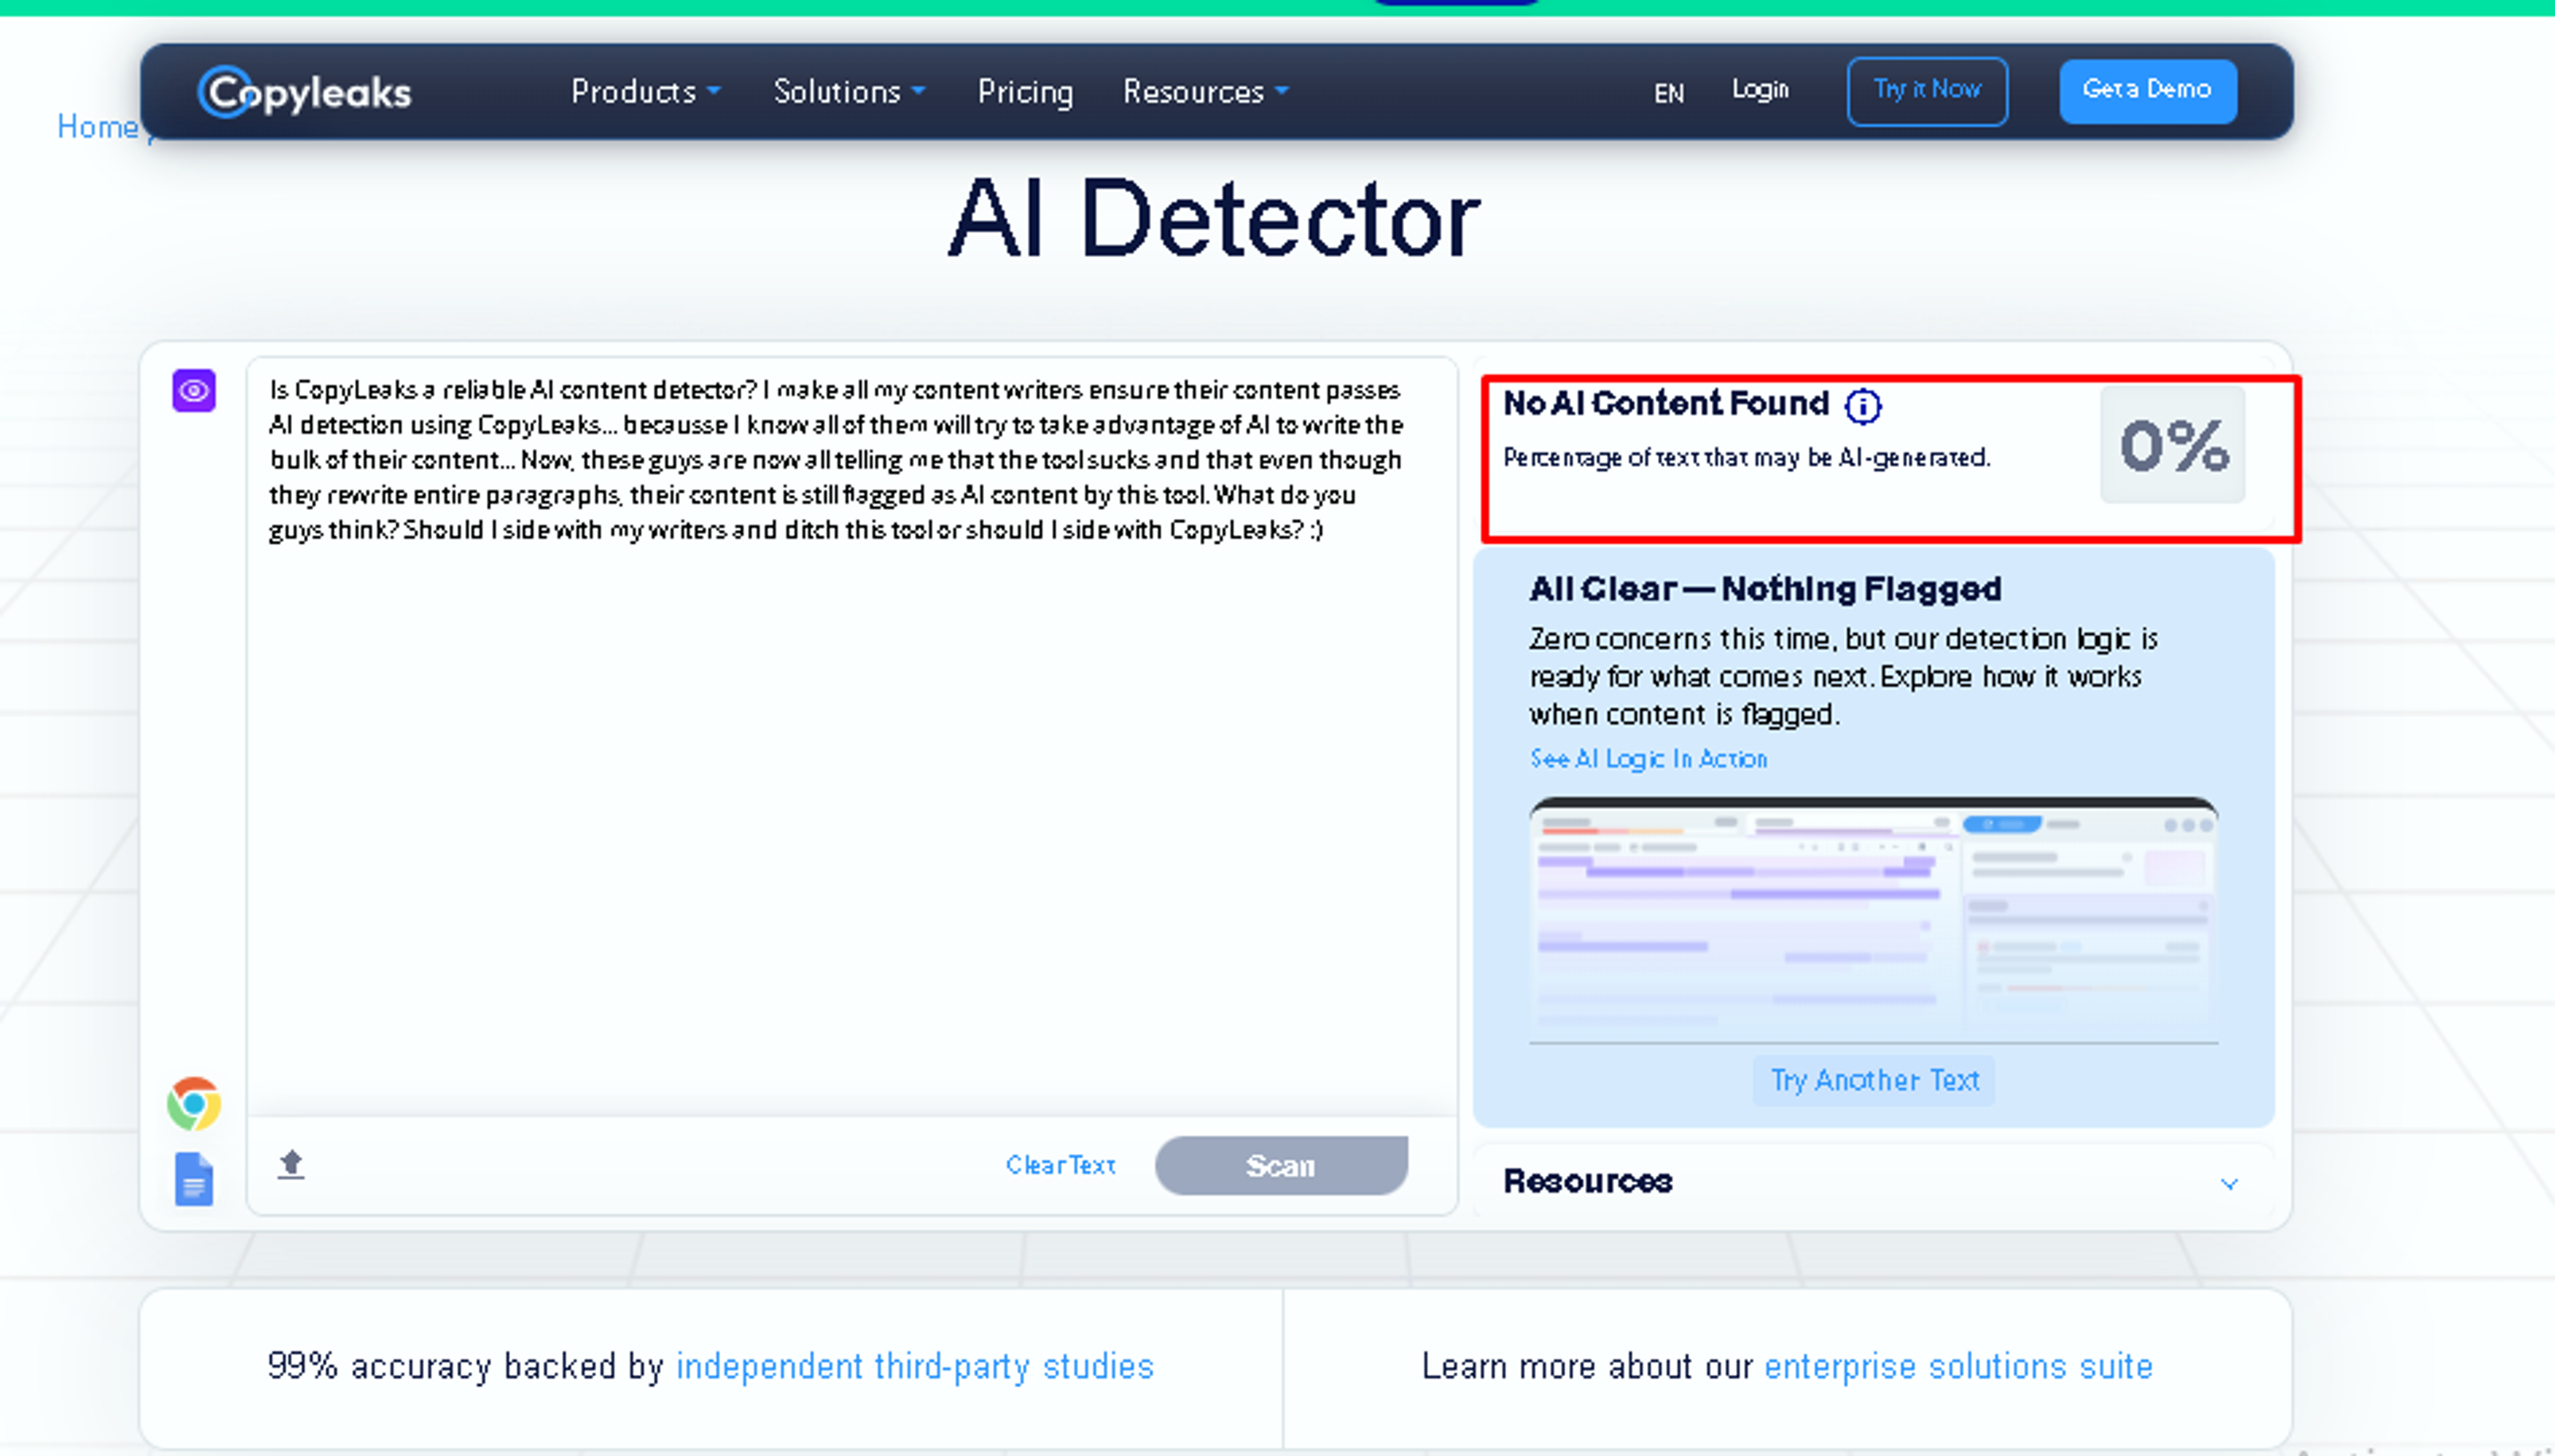This screenshot has height=1456, width=2555.
Task: Click the 0% result value
Action: click(2173, 445)
